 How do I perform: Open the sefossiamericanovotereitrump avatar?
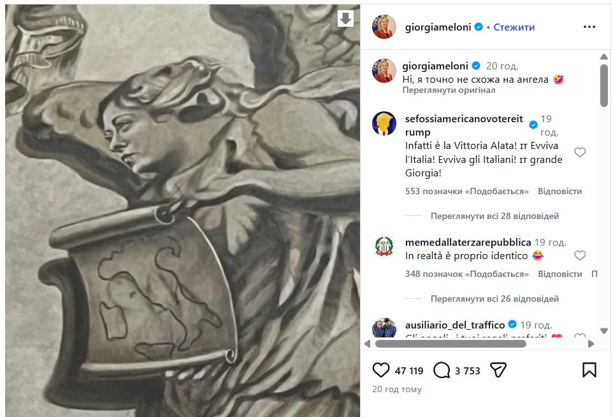pyautogui.click(x=384, y=124)
